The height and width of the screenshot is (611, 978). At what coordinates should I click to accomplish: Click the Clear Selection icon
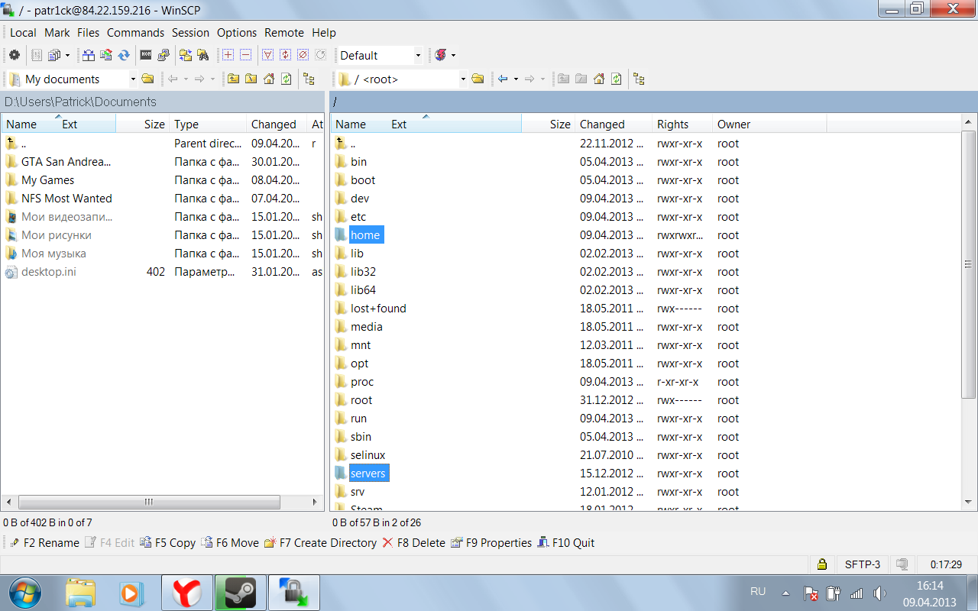(303, 55)
